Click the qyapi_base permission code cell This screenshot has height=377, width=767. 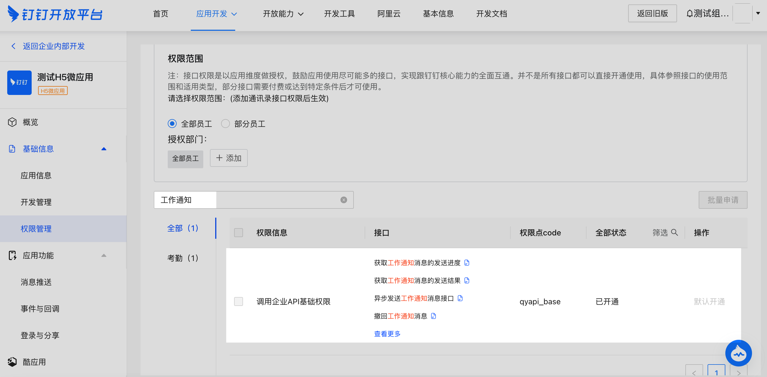[x=540, y=301]
